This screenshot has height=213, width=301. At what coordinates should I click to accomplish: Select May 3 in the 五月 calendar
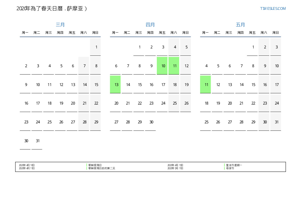click(x=276, y=47)
